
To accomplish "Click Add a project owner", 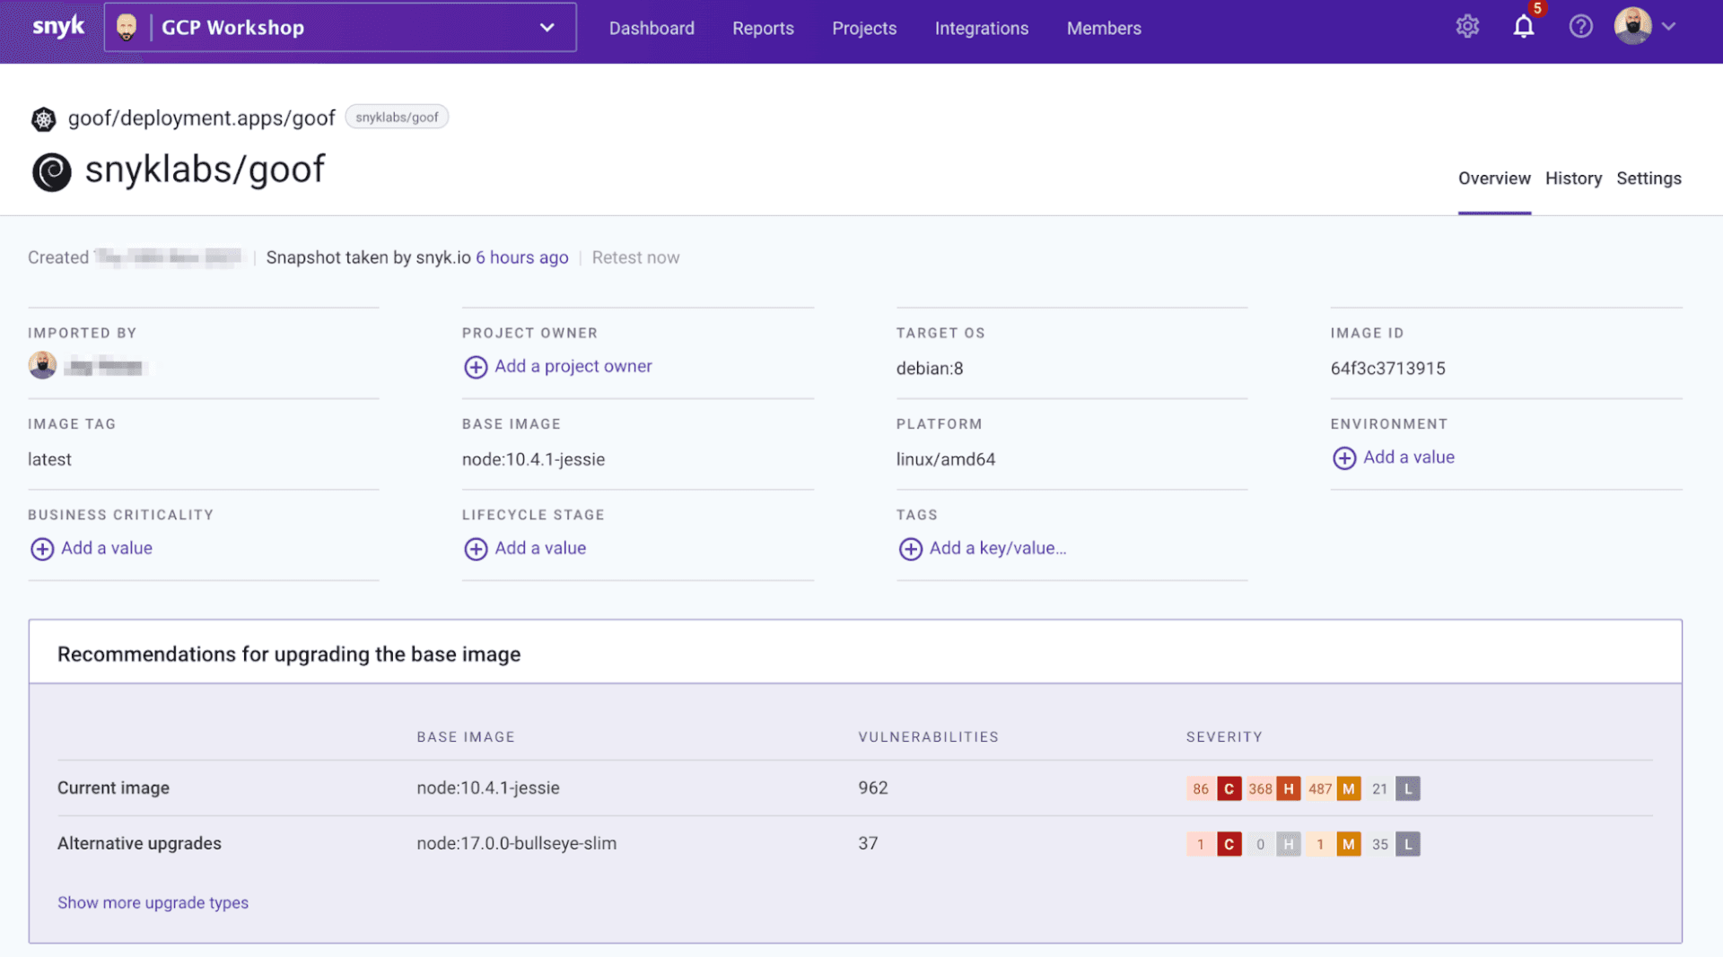I will coord(573,366).
